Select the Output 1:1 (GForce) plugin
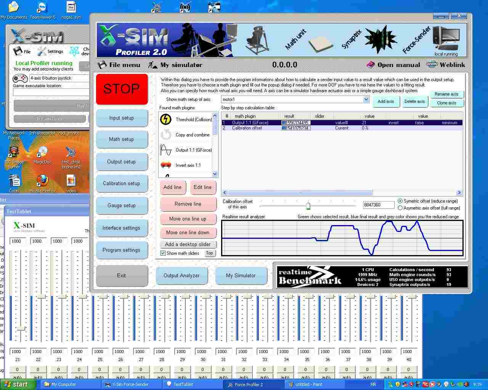The height and width of the screenshot is (390, 488). pos(186,150)
